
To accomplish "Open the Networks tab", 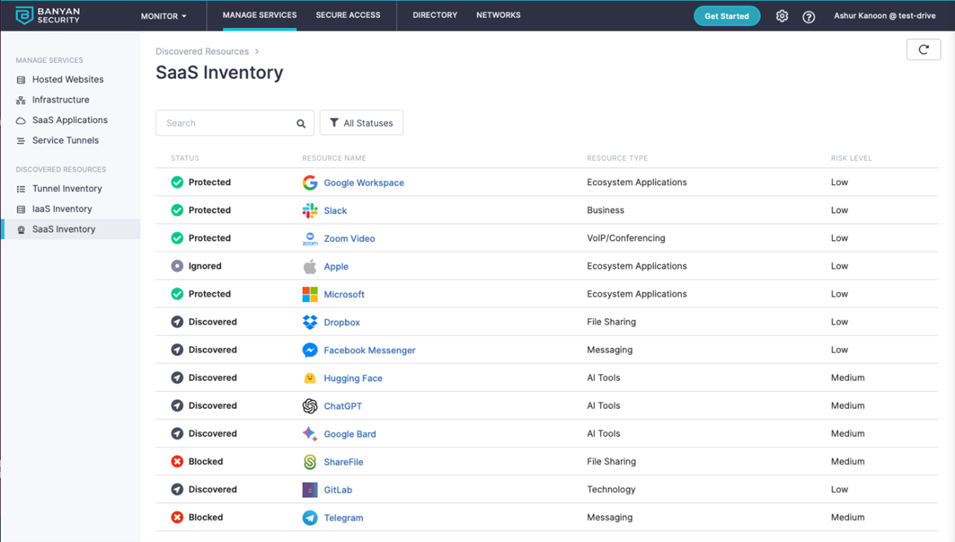I will 499,15.
